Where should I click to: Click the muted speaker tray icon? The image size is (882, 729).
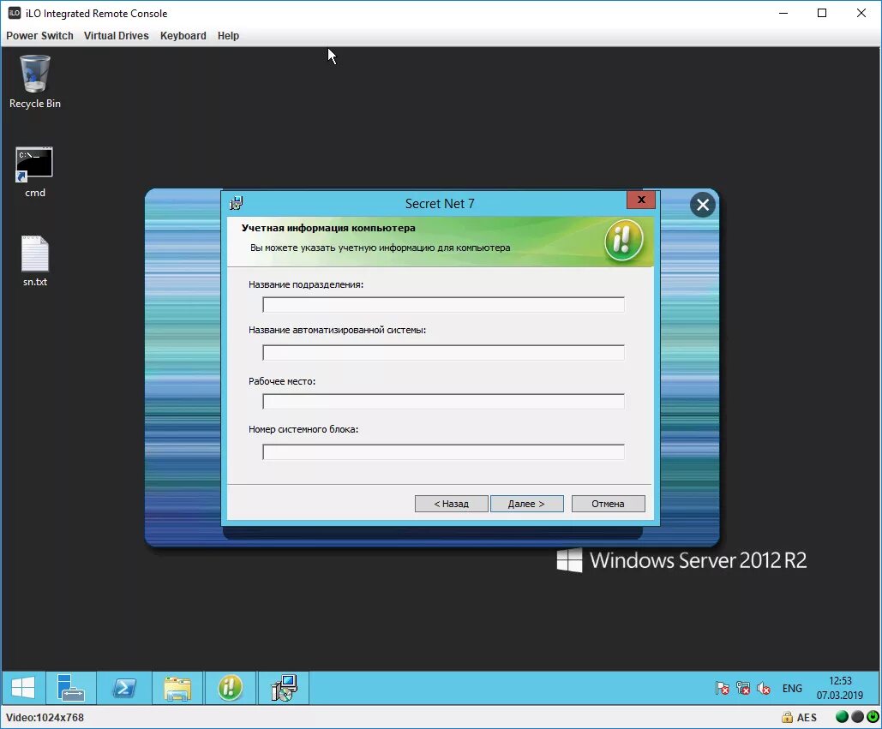(x=764, y=688)
